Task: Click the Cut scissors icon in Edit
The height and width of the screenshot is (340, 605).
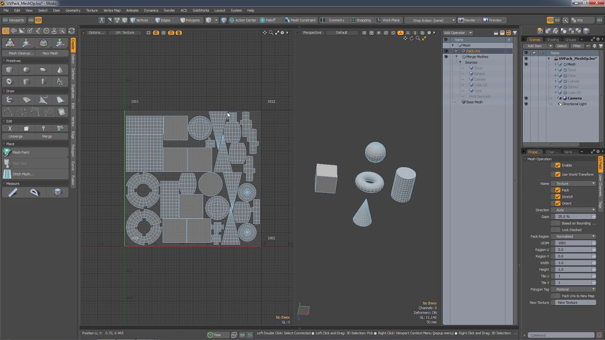Action: point(9,128)
